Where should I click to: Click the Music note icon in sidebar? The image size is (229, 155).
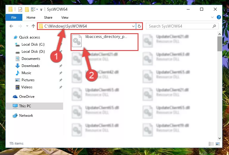(x=17, y=73)
